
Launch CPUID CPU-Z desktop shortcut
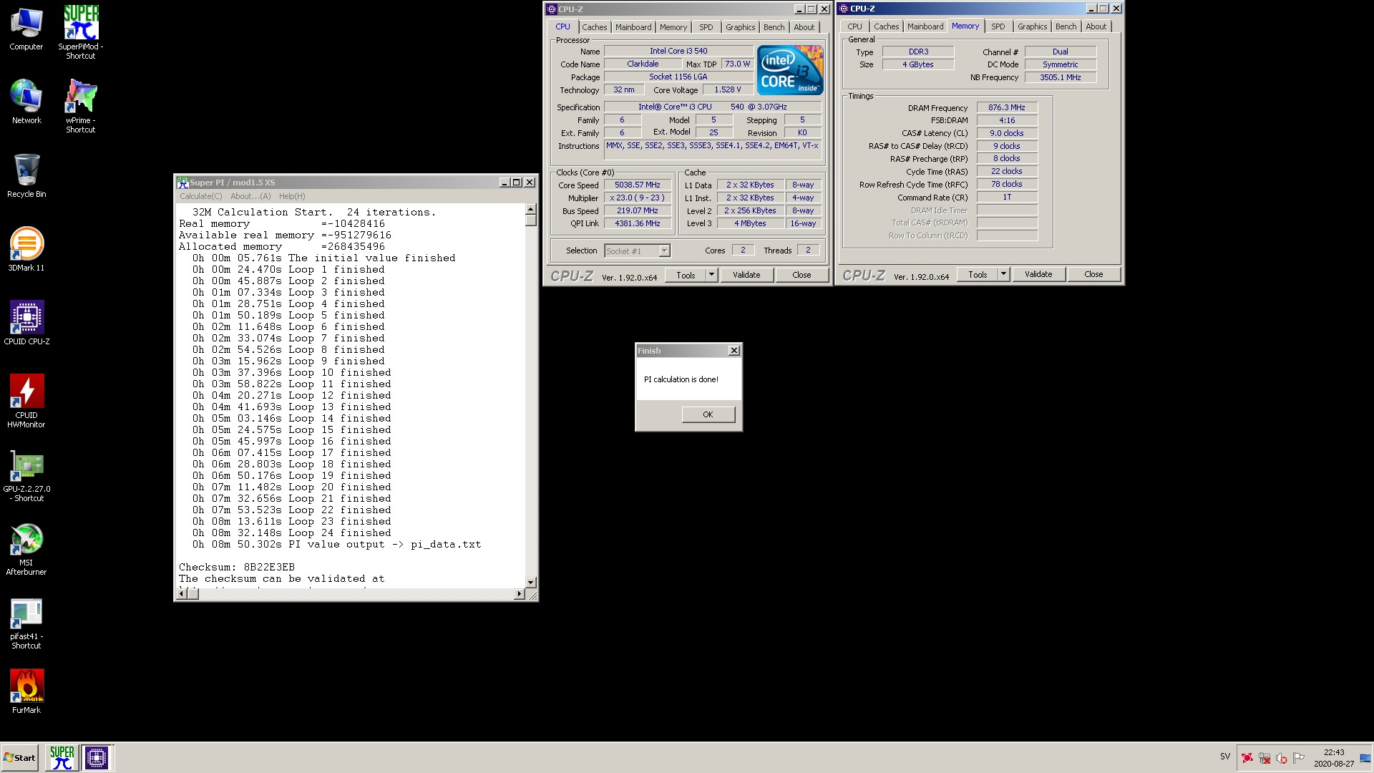pos(26,324)
